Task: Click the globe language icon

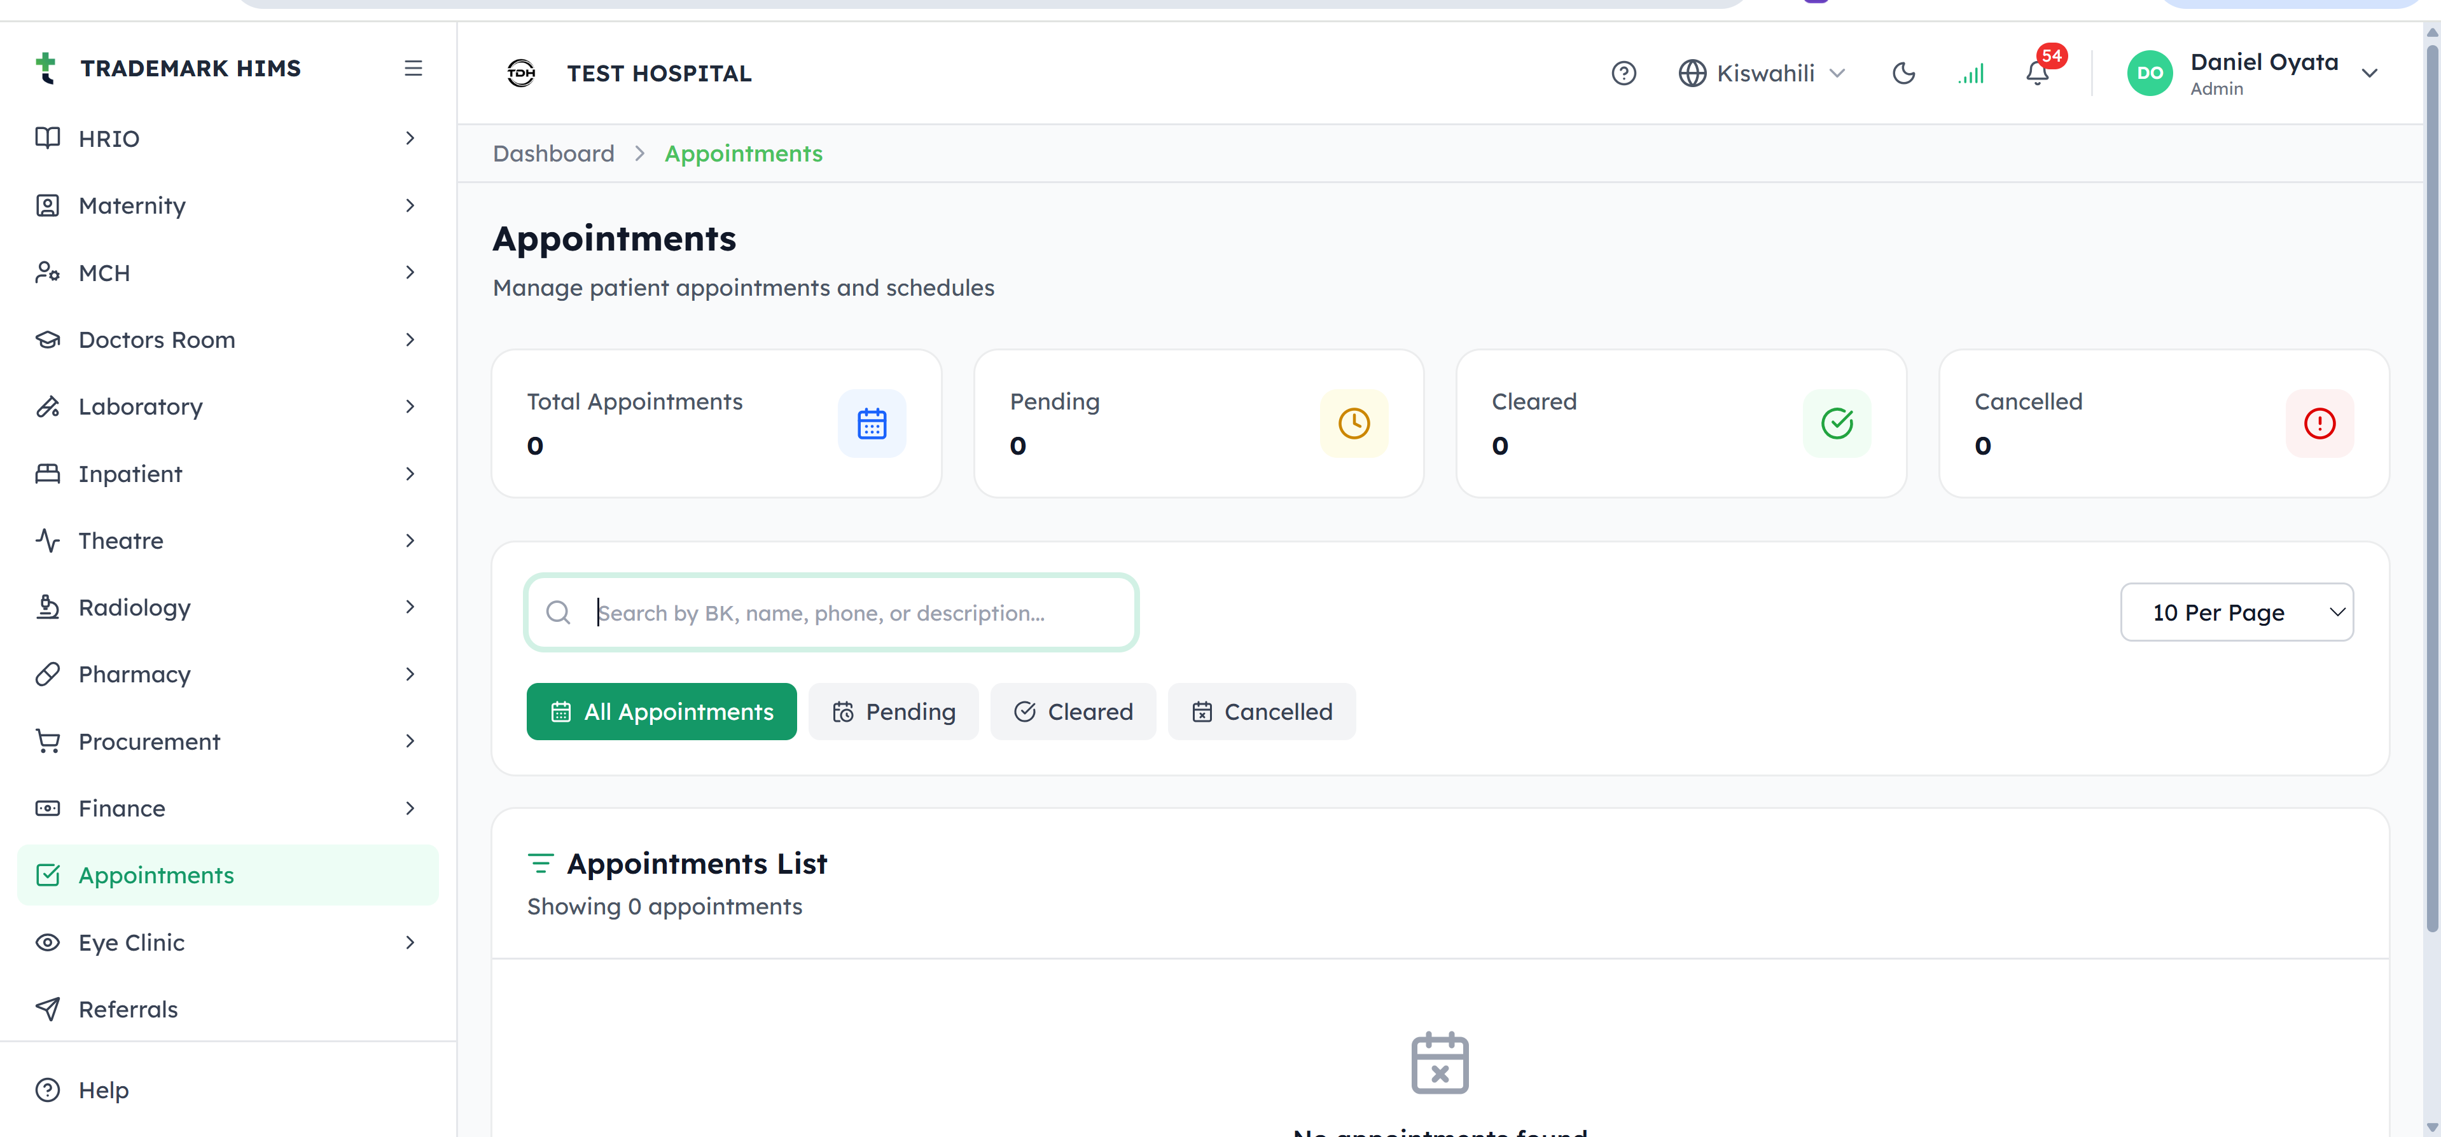Action: [x=1692, y=73]
